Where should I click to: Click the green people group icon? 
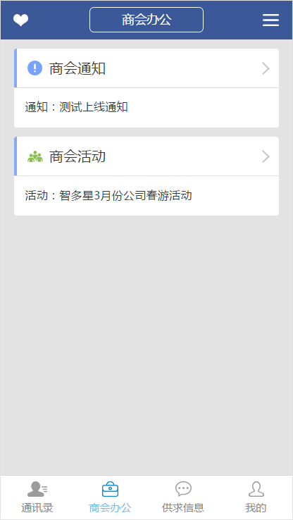[x=35, y=156]
